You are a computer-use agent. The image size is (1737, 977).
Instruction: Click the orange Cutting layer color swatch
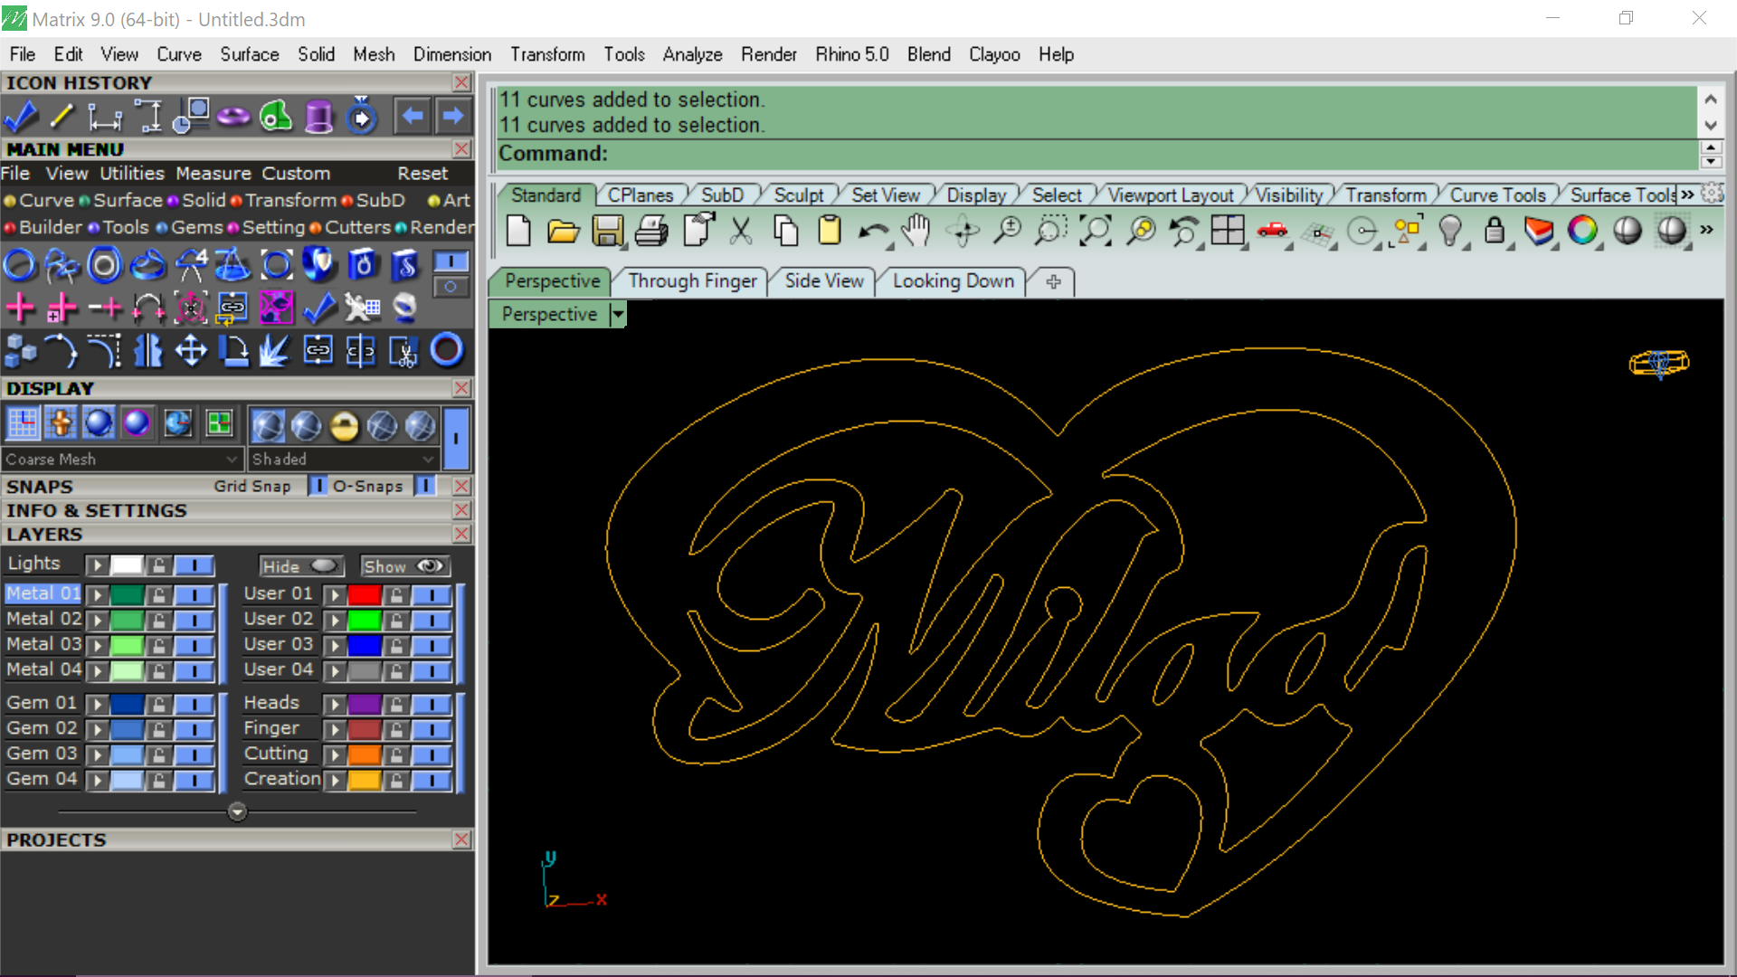point(365,755)
